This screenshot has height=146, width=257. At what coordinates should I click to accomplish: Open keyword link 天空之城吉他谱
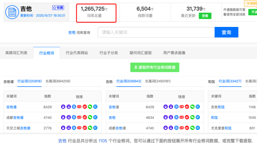pos(18,128)
